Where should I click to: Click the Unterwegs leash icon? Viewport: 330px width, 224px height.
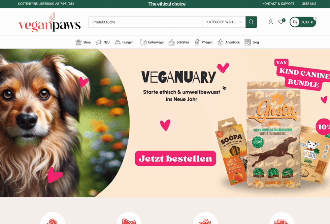click(x=143, y=42)
